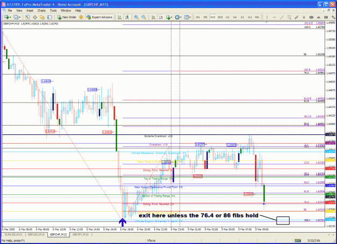Open the Indicators list icon

168,17
